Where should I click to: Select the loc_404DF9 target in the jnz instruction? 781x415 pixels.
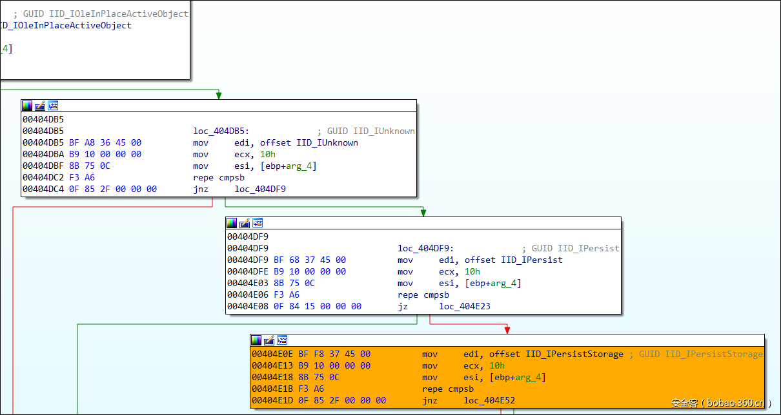pos(259,189)
